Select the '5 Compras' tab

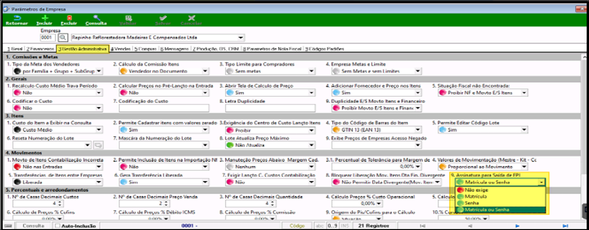pos(146,48)
